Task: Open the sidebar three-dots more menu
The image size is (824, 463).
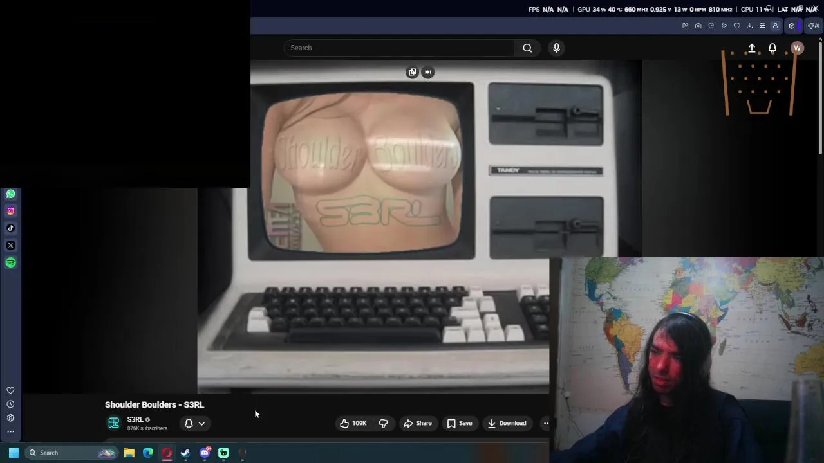Action: pyautogui.click(x=10, y=431)
